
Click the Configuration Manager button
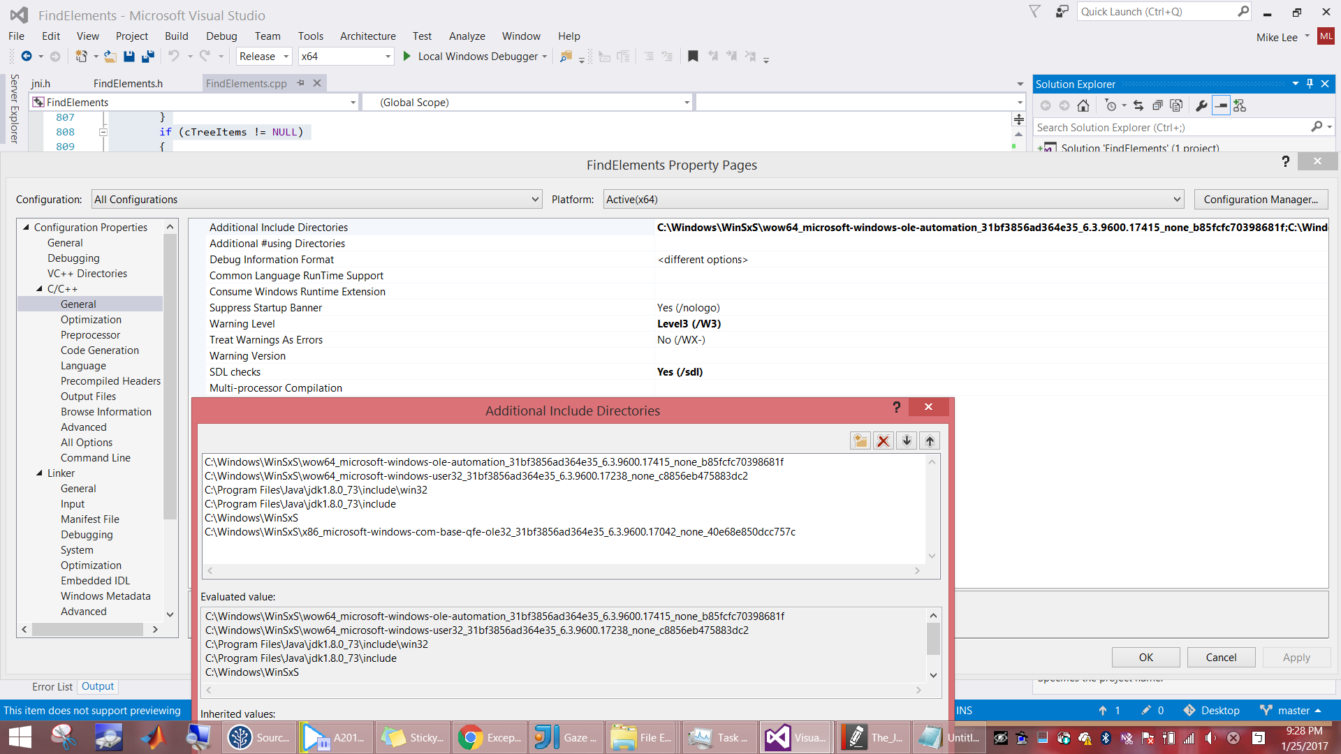[1261, 200]
